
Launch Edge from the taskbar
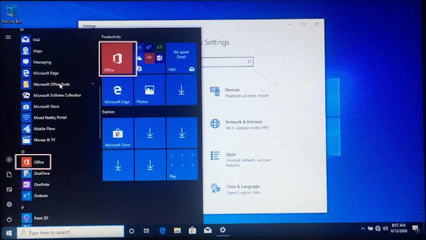coord(163,231)
